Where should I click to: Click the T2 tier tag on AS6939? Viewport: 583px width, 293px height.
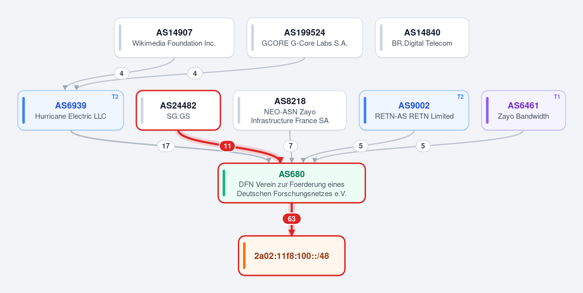point(115,97)
